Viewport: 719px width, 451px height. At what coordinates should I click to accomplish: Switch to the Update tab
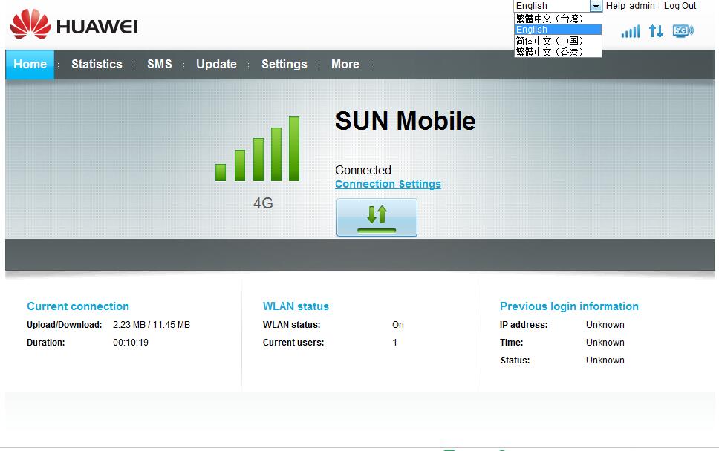(x=216, y=64)
